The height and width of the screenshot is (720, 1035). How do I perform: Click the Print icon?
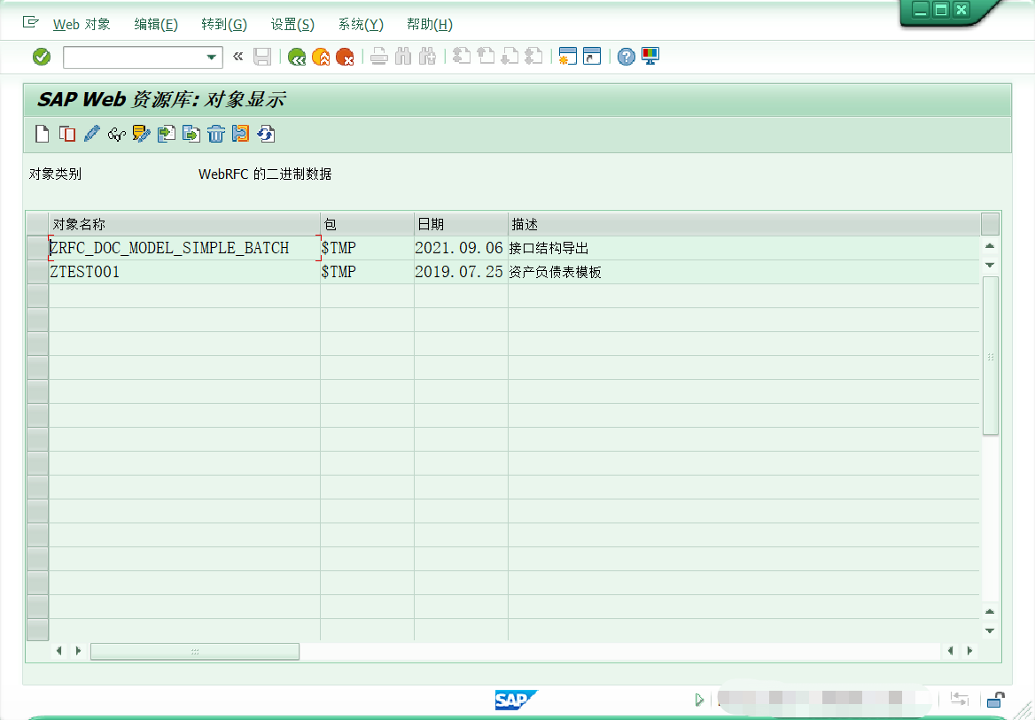click(379, 57)
